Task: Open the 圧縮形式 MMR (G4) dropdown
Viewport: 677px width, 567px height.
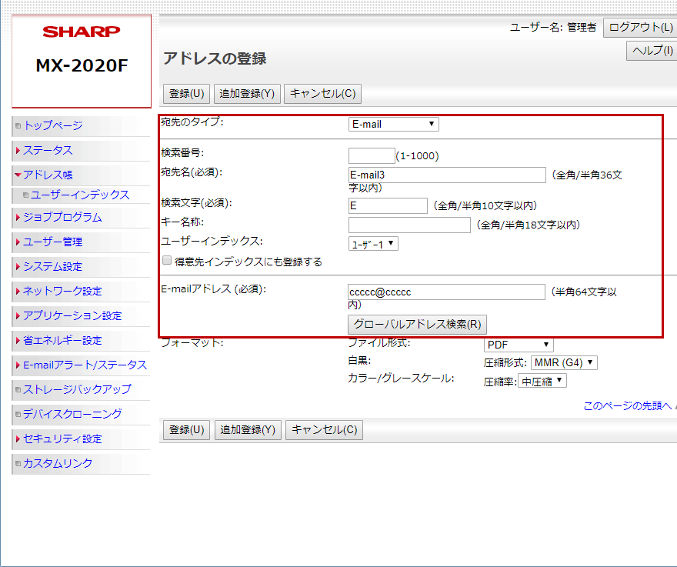Action: click(x=564, y=362)
